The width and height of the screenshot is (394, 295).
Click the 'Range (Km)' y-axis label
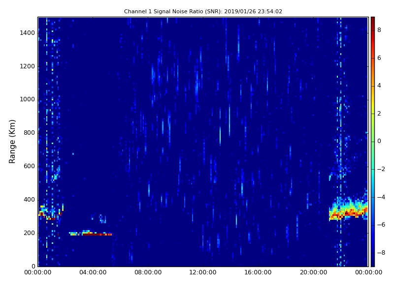pyautogui.click(x=13, y=141)
